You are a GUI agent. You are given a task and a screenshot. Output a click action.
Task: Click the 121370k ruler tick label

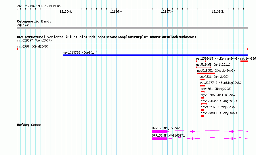coord(167,12)
